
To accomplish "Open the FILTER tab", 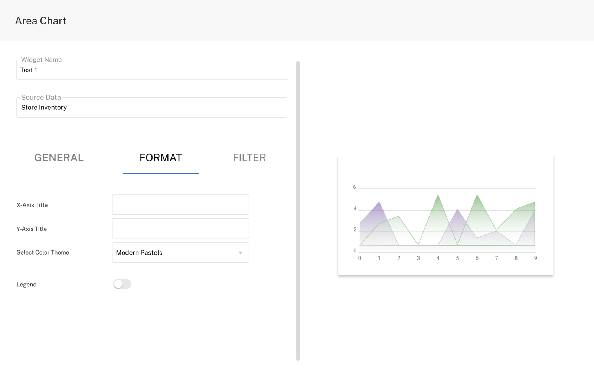I will pos(249,158).
